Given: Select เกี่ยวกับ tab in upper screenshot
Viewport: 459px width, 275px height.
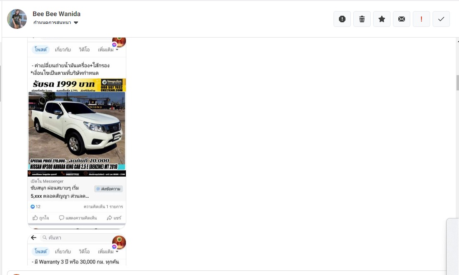Looking at the screenshot, I should point(63,50).
